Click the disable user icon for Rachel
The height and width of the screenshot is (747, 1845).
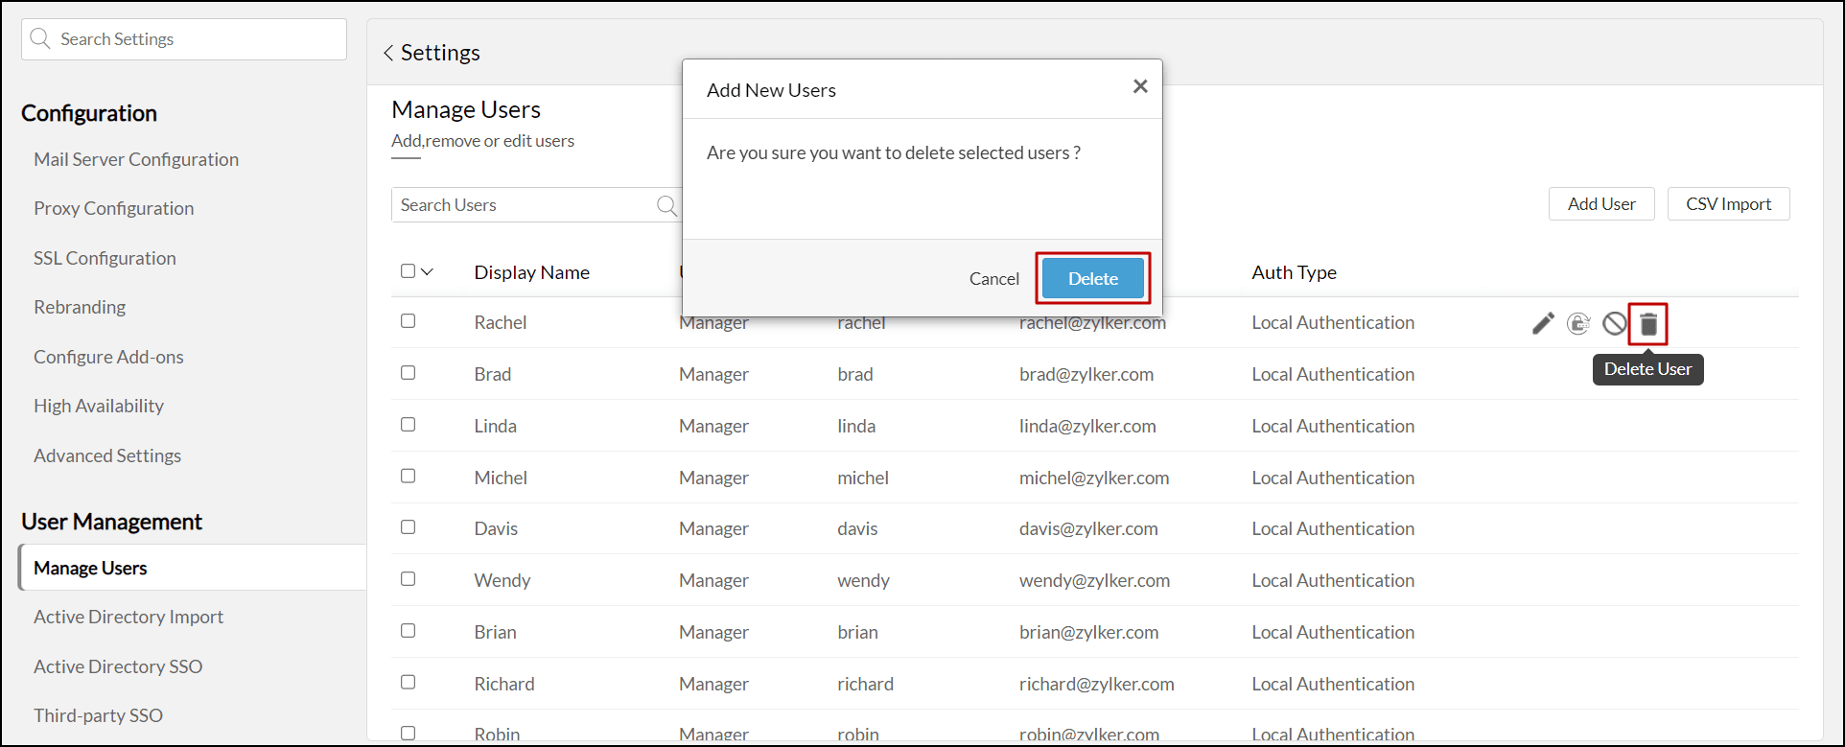pyautogui.click(x=1614, y=324)
